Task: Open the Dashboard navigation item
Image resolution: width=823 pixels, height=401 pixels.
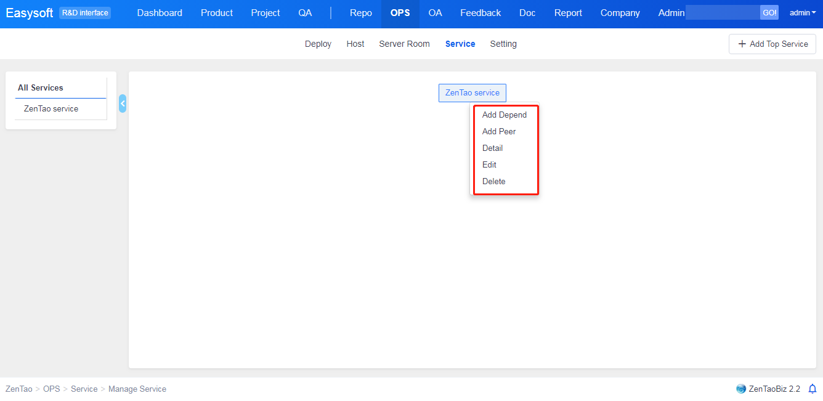Action: point(160,13)
